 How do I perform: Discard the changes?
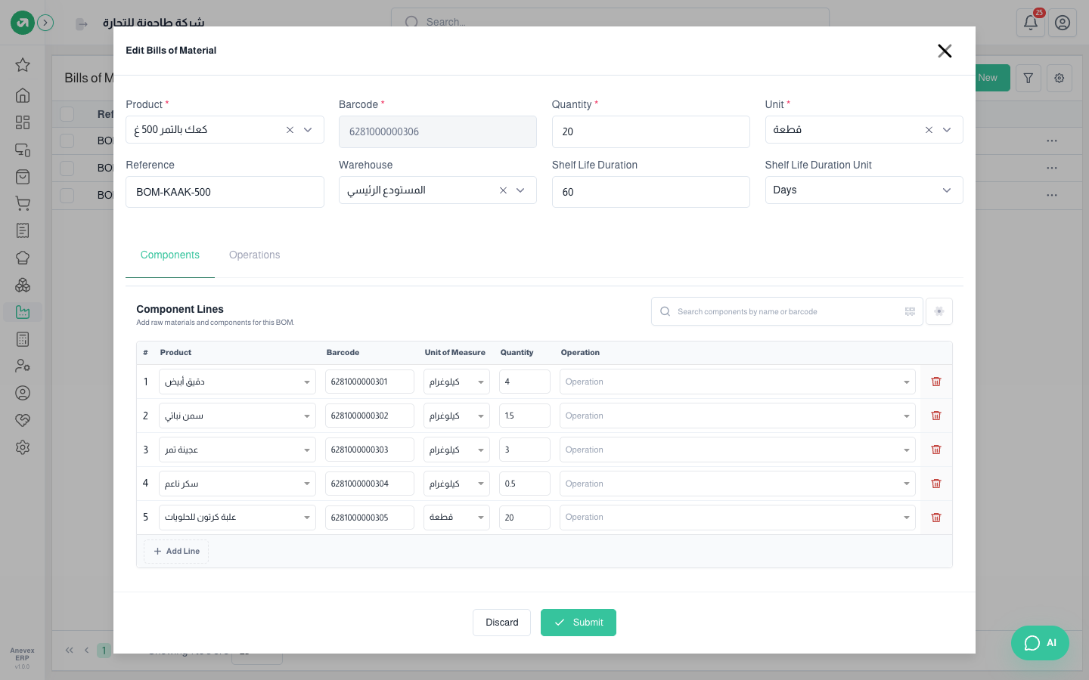tap(502, 623)
